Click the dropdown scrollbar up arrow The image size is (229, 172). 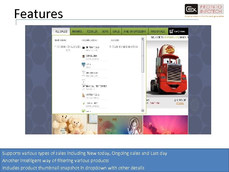[x=143, y=39]
